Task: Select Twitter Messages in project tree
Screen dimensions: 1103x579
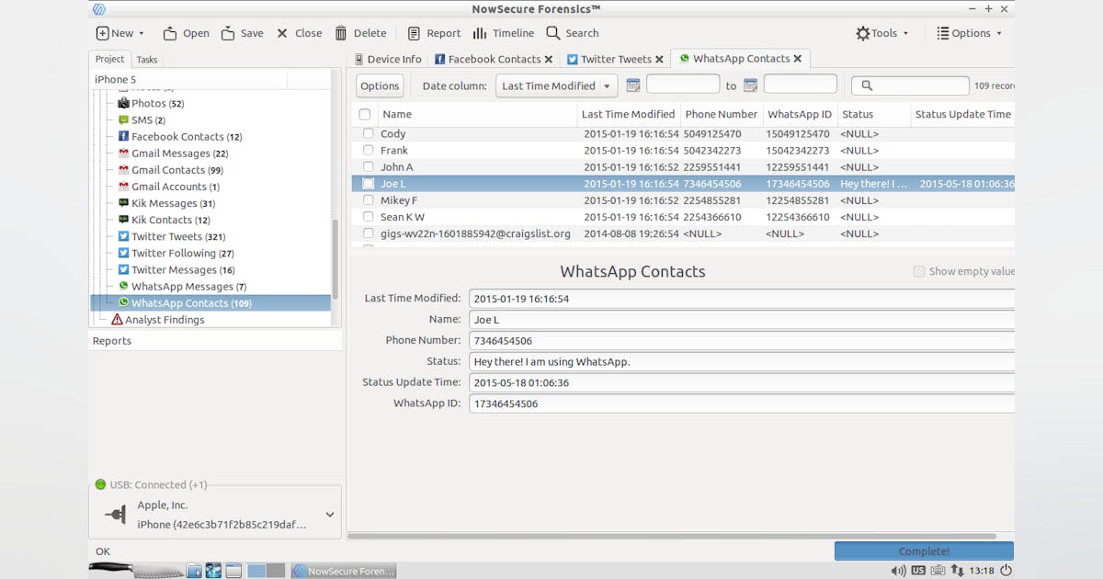Action: (182, 270)
